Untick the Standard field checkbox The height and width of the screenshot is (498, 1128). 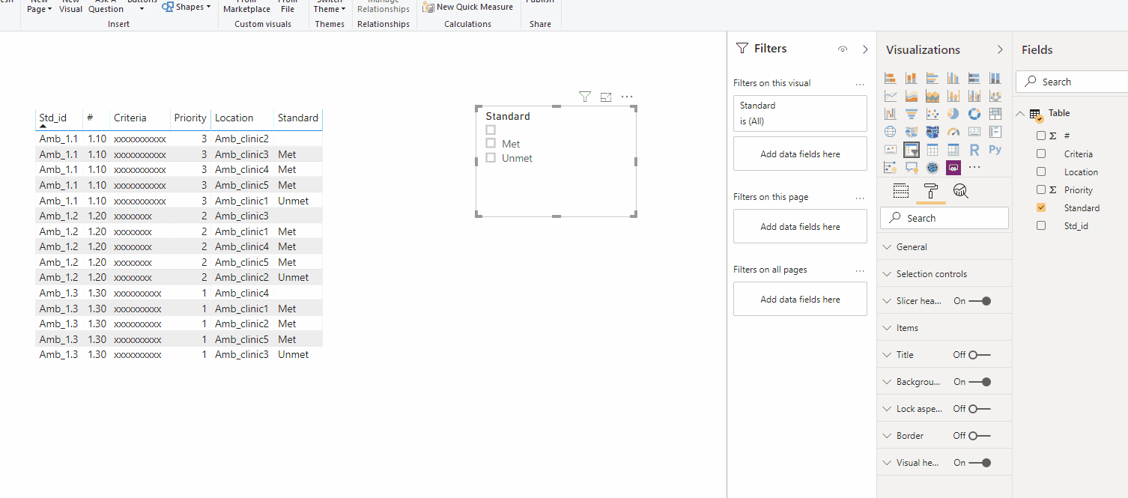point(1041,207)
